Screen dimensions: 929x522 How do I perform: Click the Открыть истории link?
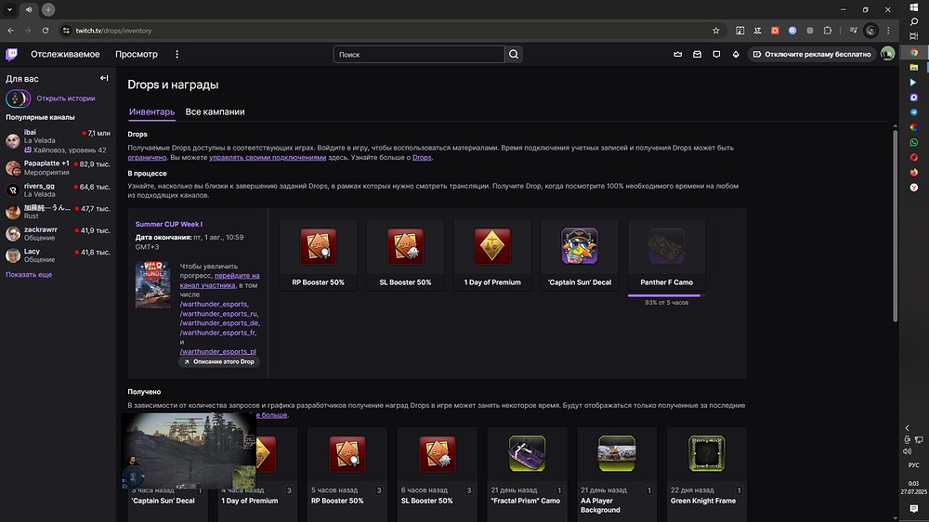[66, 98]
